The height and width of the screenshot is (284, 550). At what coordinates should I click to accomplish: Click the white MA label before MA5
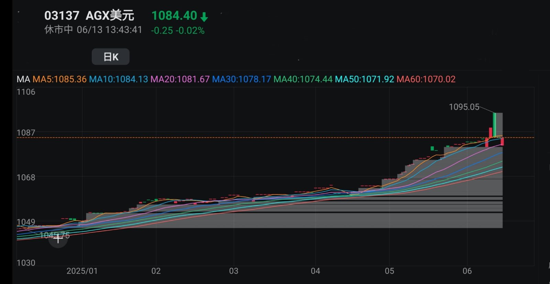click(23, 79)
